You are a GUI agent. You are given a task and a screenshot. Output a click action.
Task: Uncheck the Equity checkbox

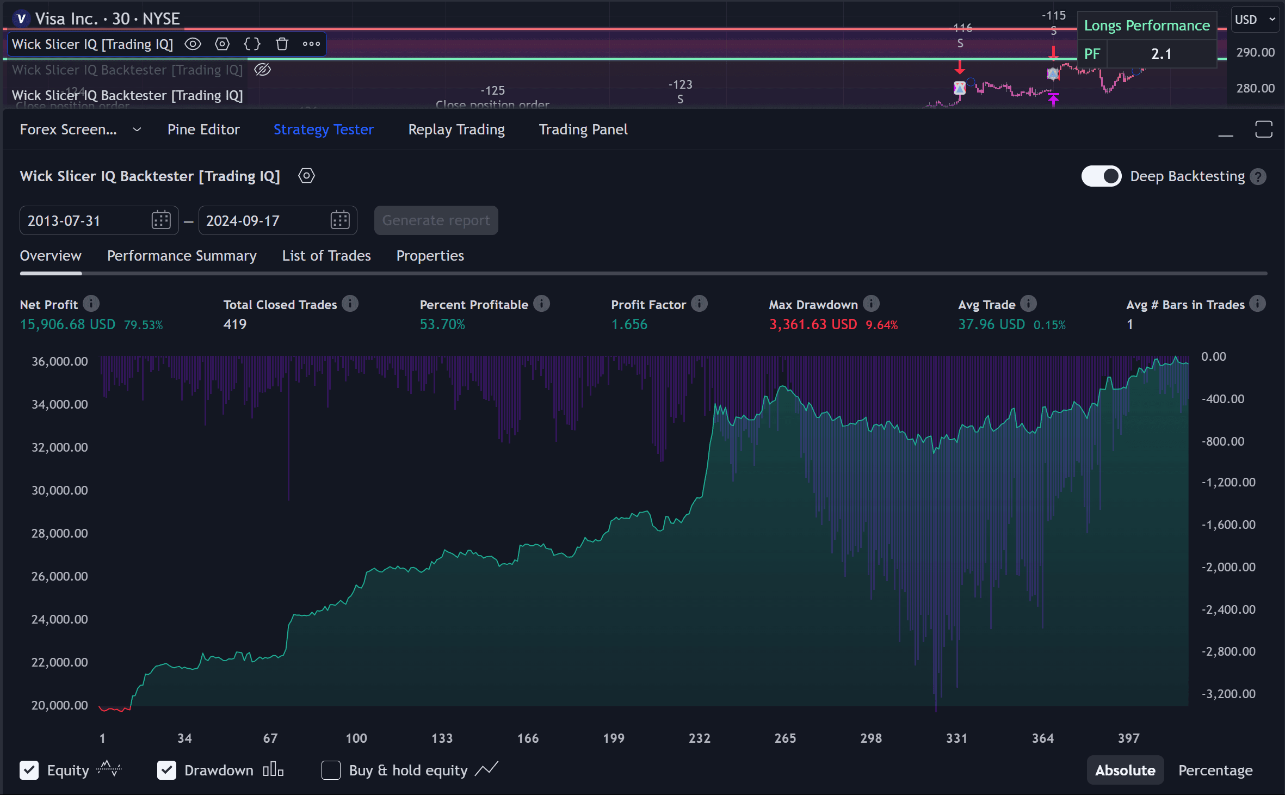coord(29,770)
